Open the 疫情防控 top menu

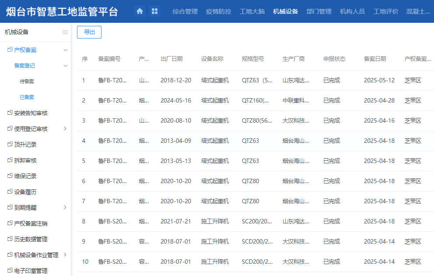(x=218, y=12)
